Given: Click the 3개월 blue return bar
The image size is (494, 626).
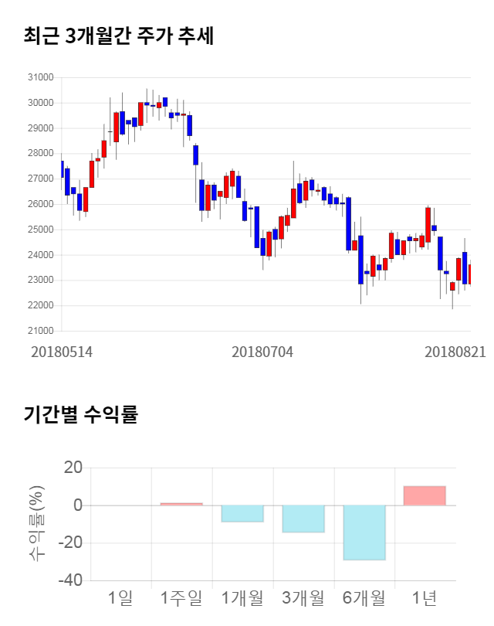Looking at the screenshot, I should coord(303,519).
